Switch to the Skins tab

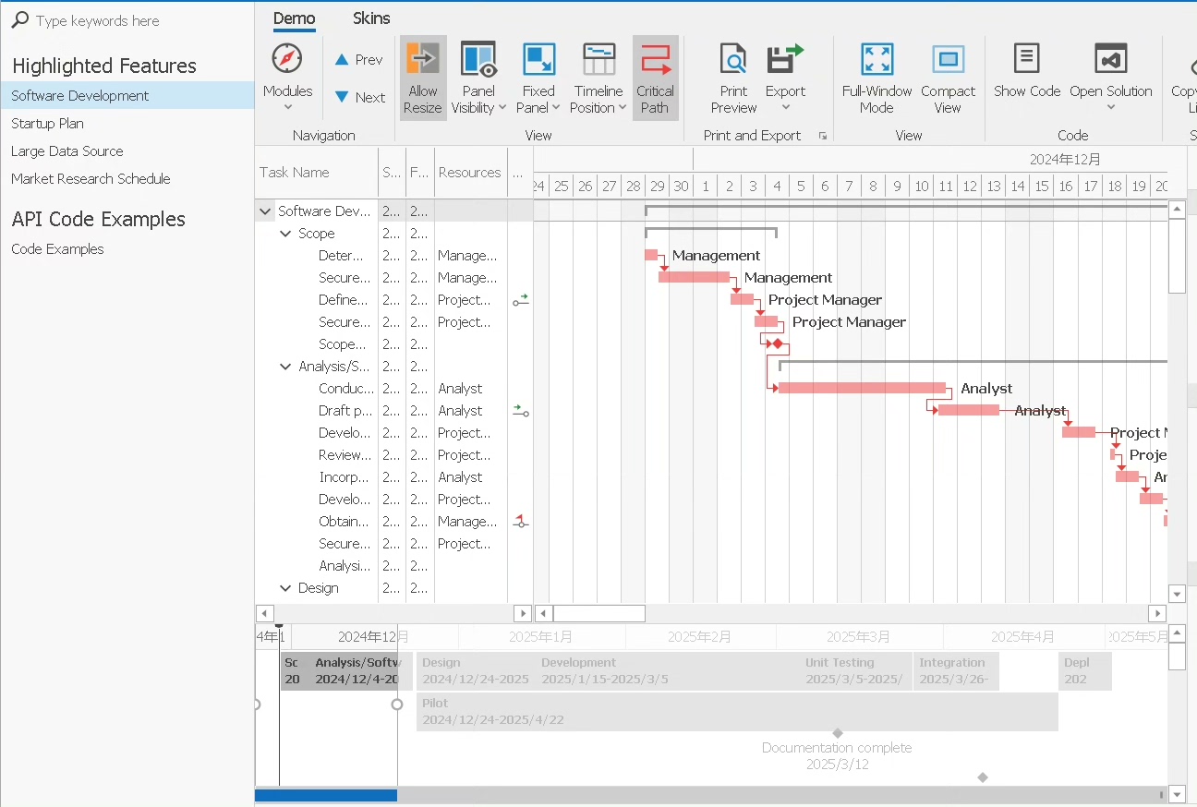371,18
